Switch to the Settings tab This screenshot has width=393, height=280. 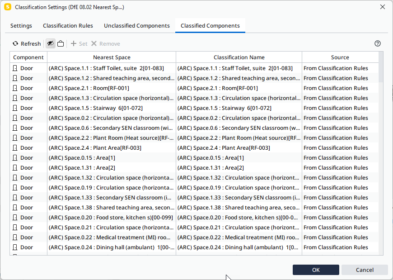click(x=21, y=26)
